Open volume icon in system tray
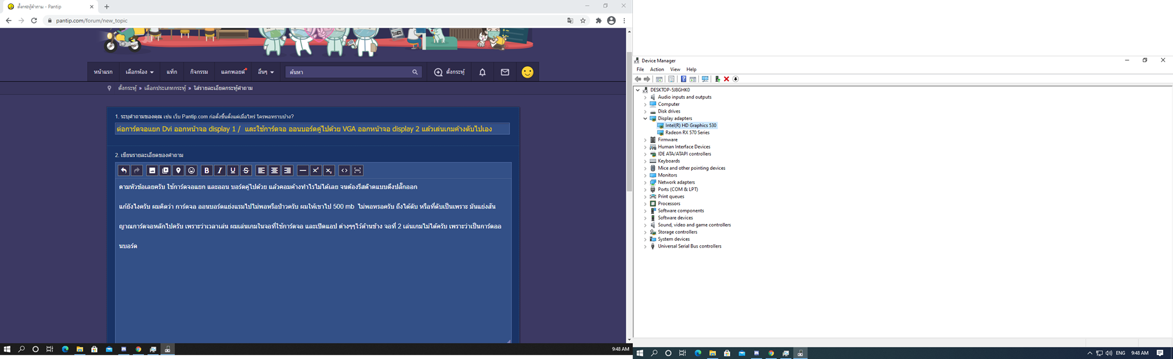1173x359 pixels. click(1109, 353)
